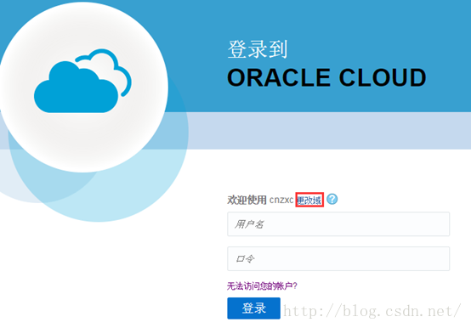Open the 无法访问您的帐户? link
This screenshot has width=471, height=328.
pos(262,286)
